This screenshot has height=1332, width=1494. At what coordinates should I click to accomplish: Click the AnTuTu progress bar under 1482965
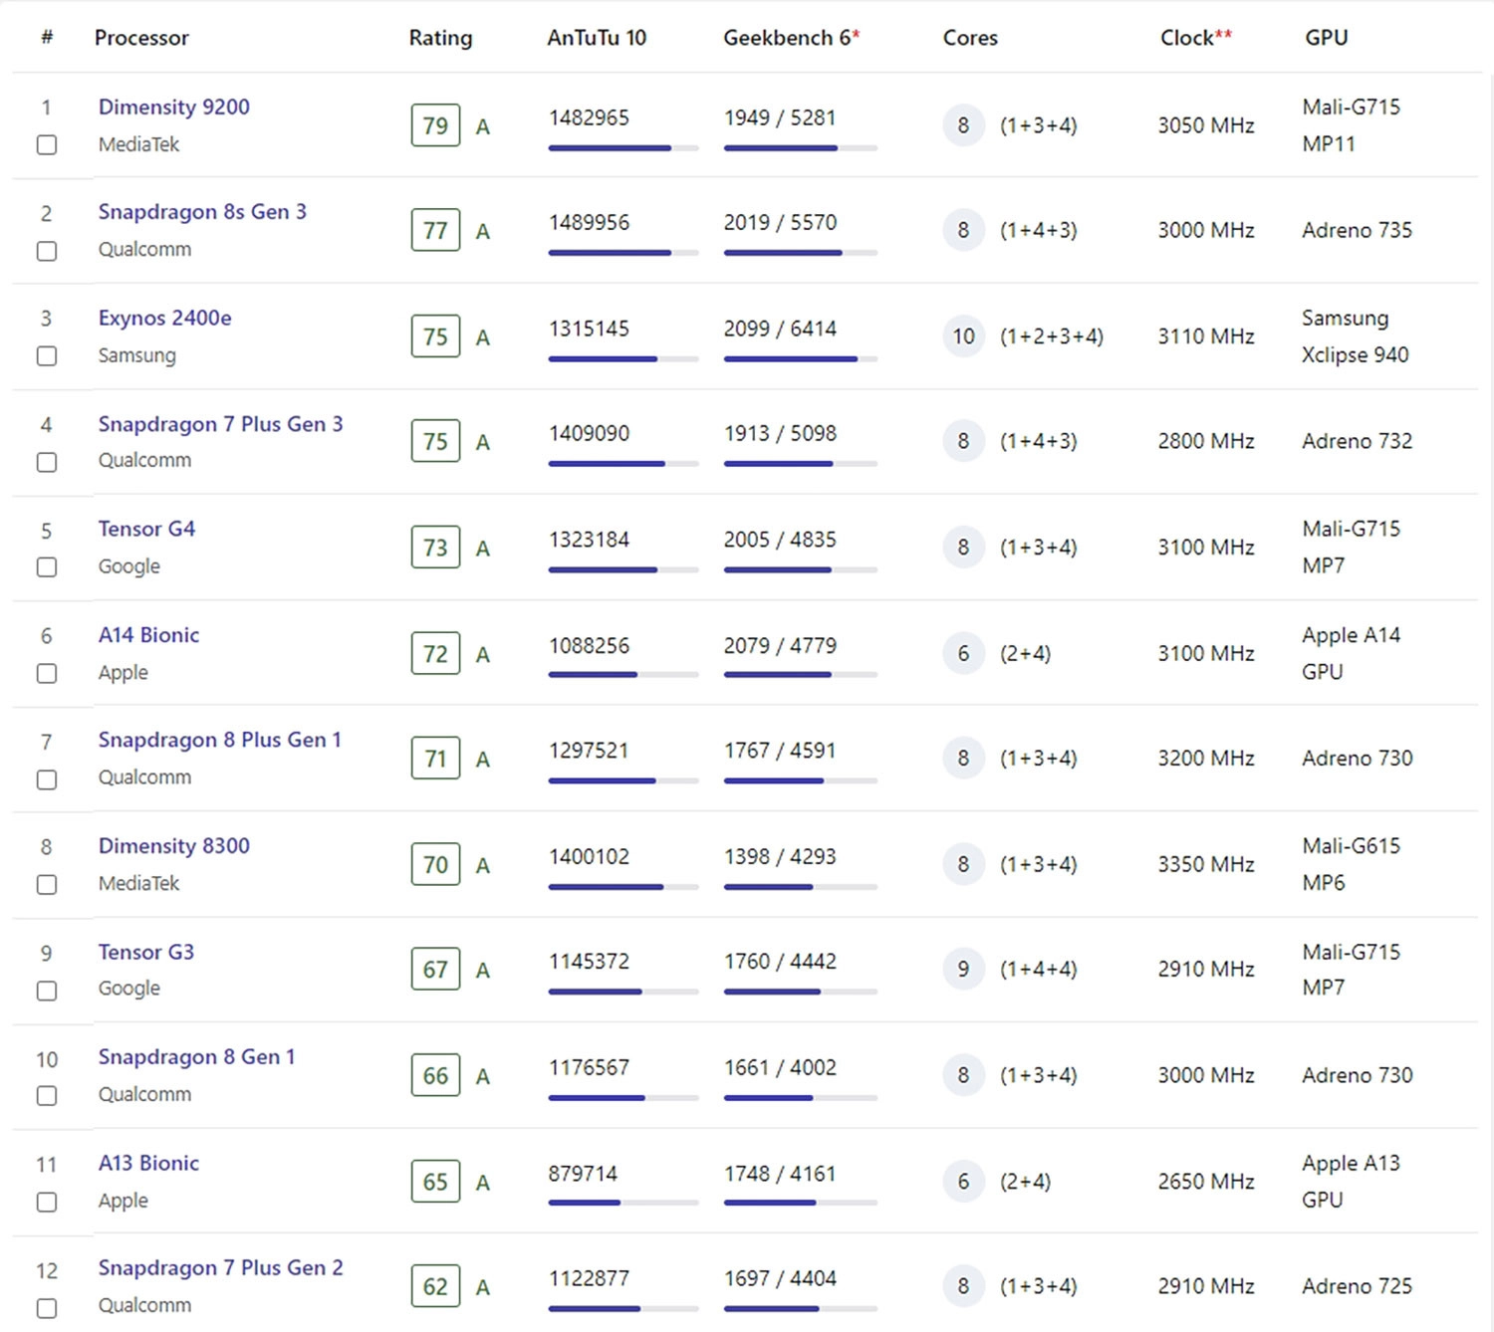coord(623,148)
